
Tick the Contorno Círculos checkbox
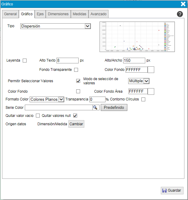tap(143, 99)
